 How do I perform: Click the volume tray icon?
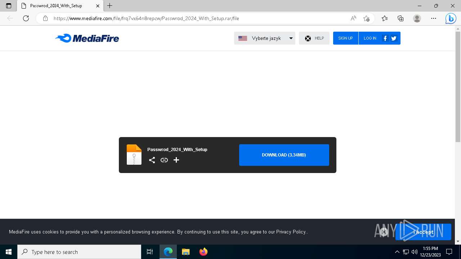point(415,252)
